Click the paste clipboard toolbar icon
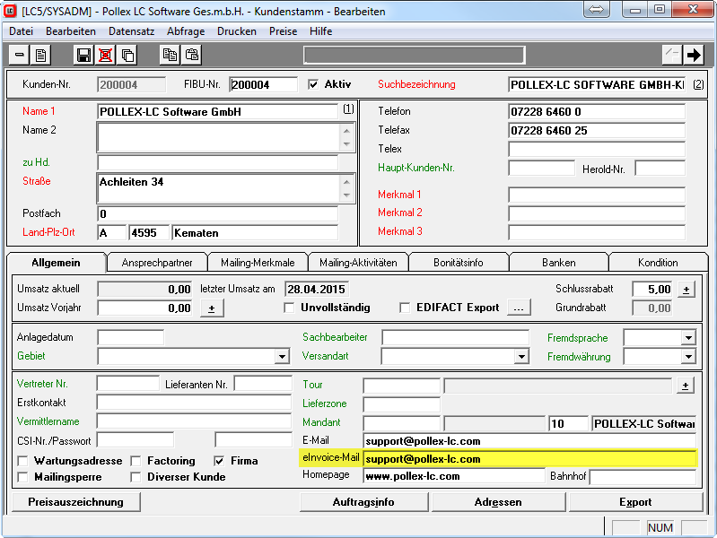This screenshot has width=717, height=538. pyautogui.click(x=192, y=56)
